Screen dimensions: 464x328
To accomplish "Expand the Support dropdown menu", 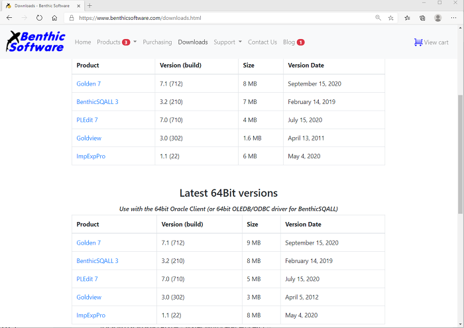I will click(x=227, y=42).
